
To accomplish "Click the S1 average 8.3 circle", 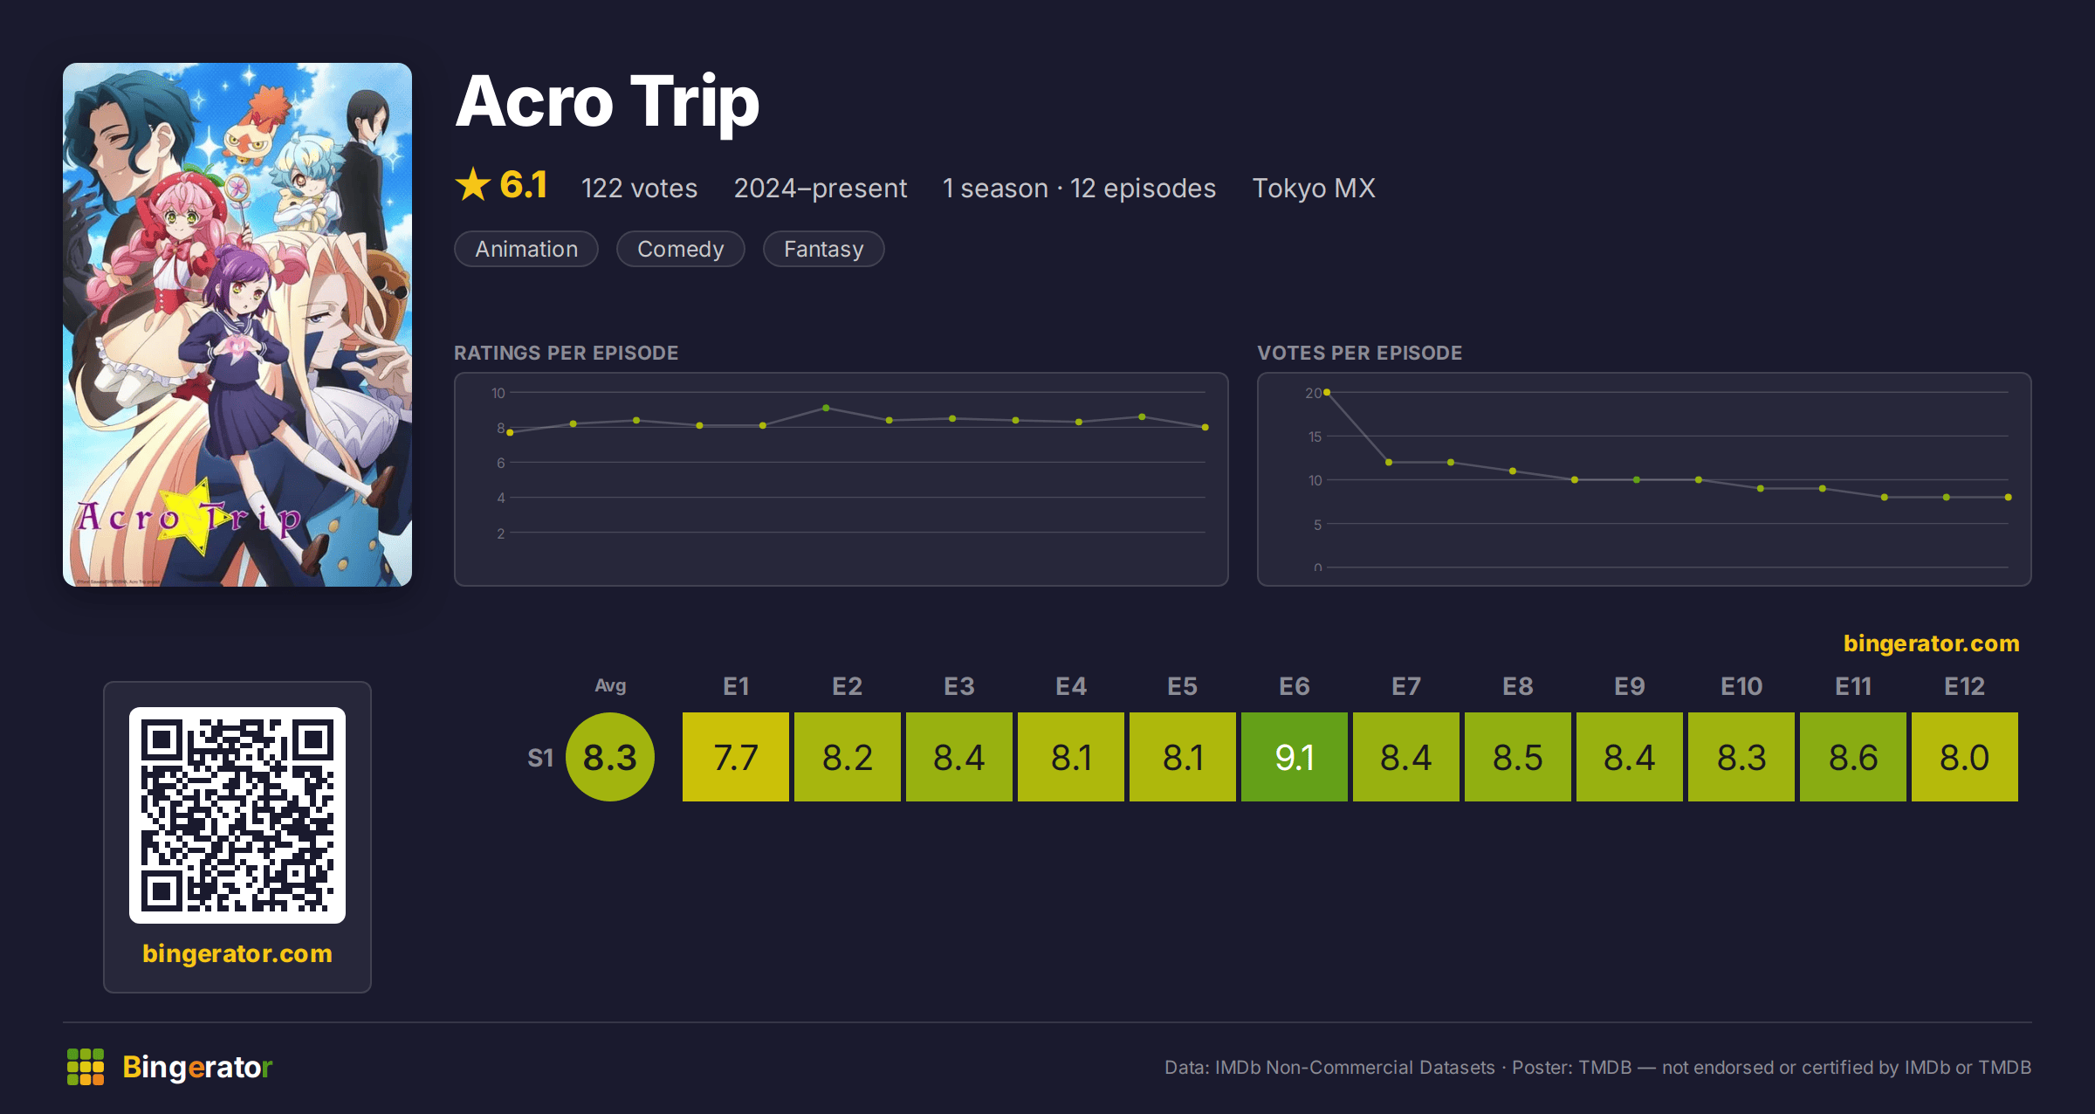I will [x=610, y=757].
